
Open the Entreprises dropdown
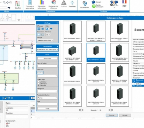pyautogui.click(x=47, y=92)
